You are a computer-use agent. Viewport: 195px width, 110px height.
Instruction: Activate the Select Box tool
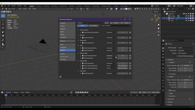3,16
